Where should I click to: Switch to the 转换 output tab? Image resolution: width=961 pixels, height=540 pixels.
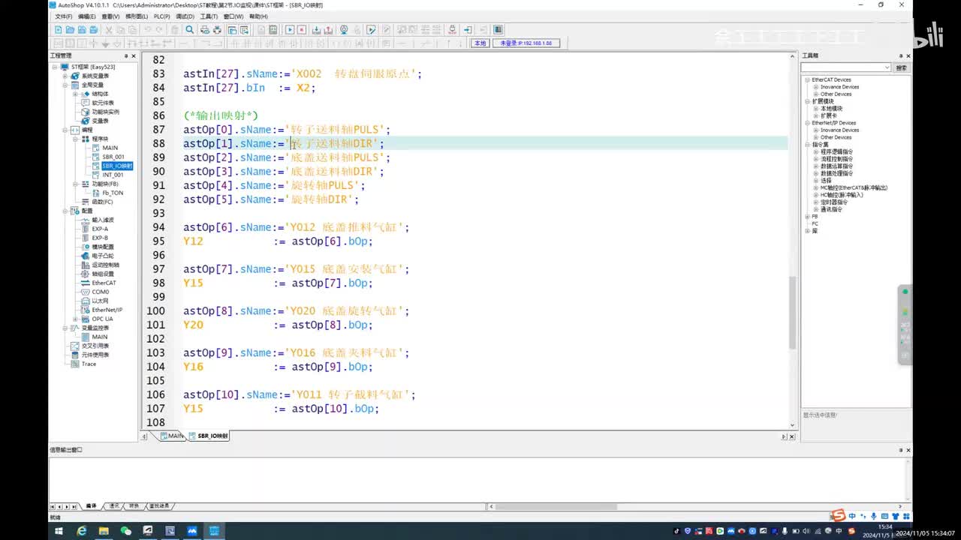click(134, 506)
